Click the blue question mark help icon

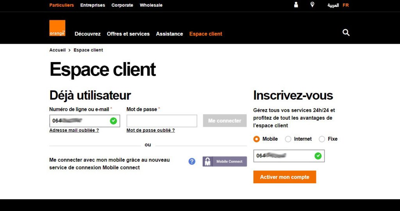tap(192, 161)
